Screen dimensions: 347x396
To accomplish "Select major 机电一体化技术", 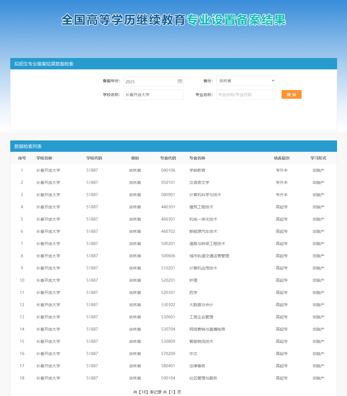I will click(x=203, y=219).
